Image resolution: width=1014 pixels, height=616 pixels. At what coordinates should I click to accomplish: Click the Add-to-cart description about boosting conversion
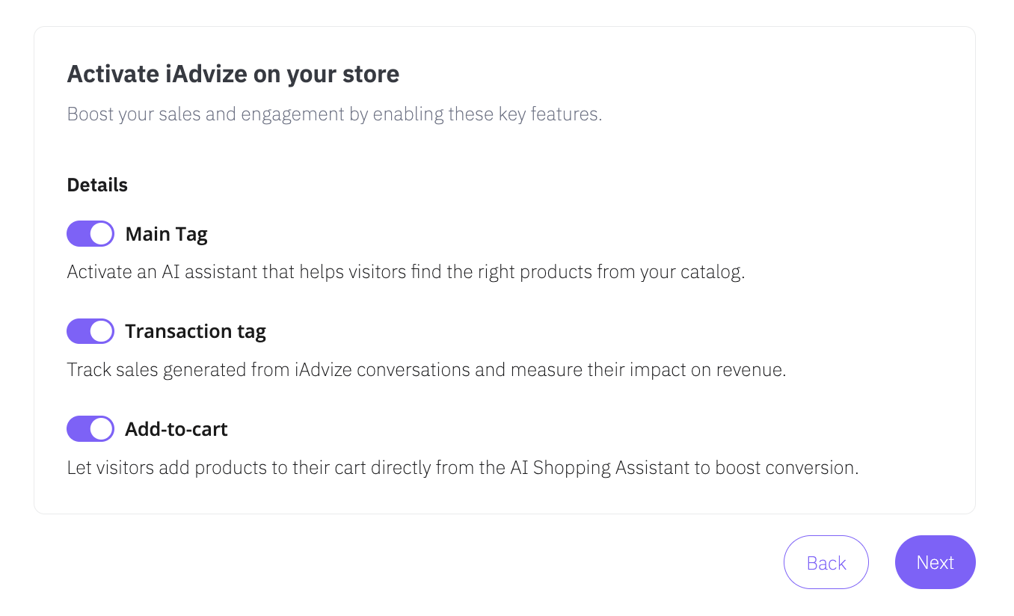[462, 468]
